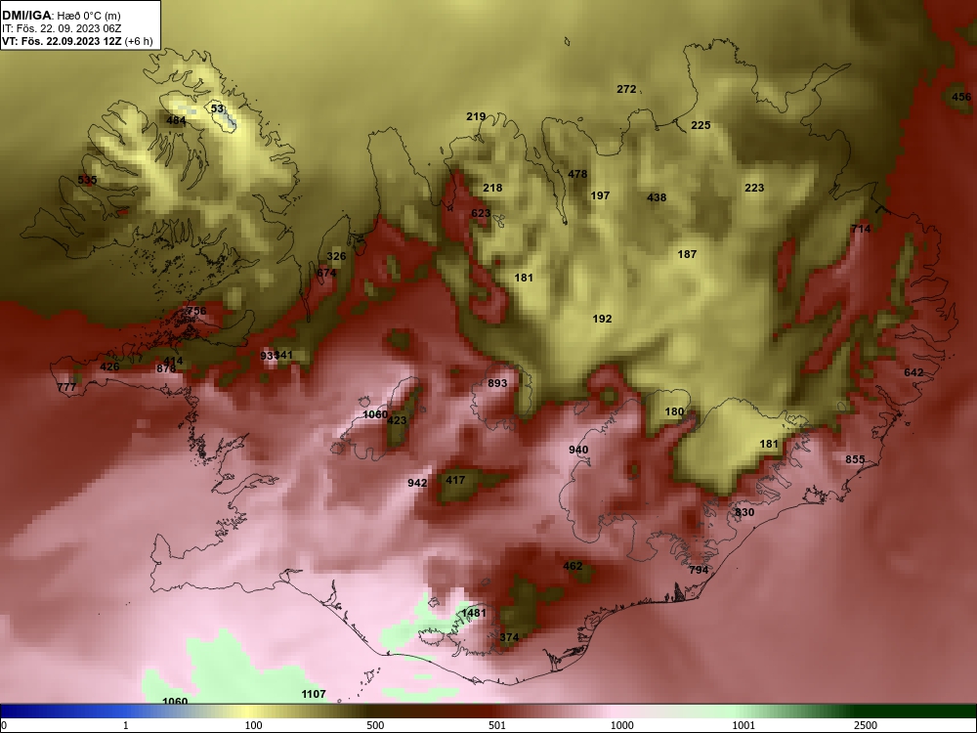This screenshot has width=977, height=733.
Task: Click the map value 830
Action: pyautogui.click(x=743, y=512)
